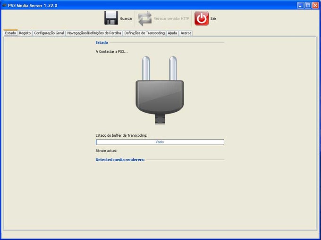This screenshot has height=240, width=321.
Task: Click the Reiniciar servidor HTTP label
Action: click(x=171, y=18)
